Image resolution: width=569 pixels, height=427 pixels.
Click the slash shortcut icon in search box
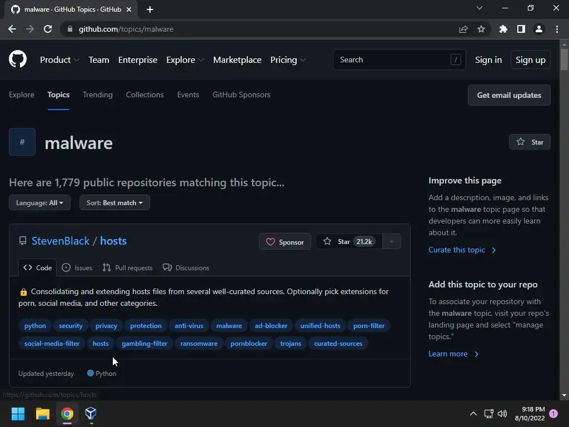click(x=456, y=59)
